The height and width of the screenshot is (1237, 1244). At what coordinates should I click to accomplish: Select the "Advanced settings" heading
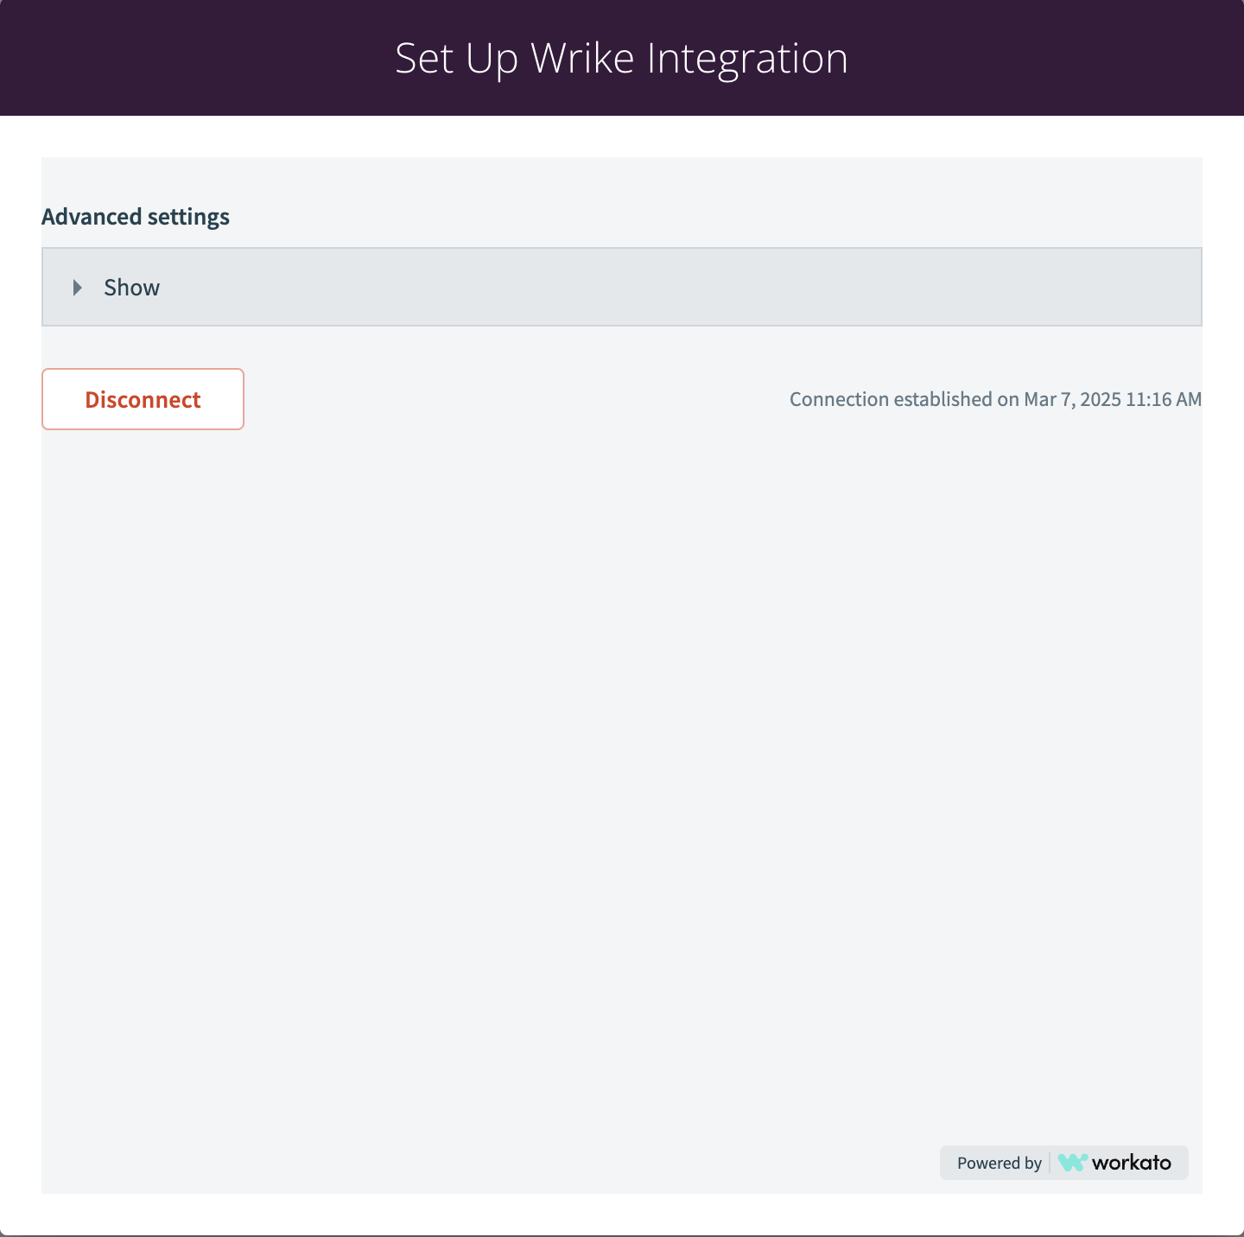[x=136, y=217]
